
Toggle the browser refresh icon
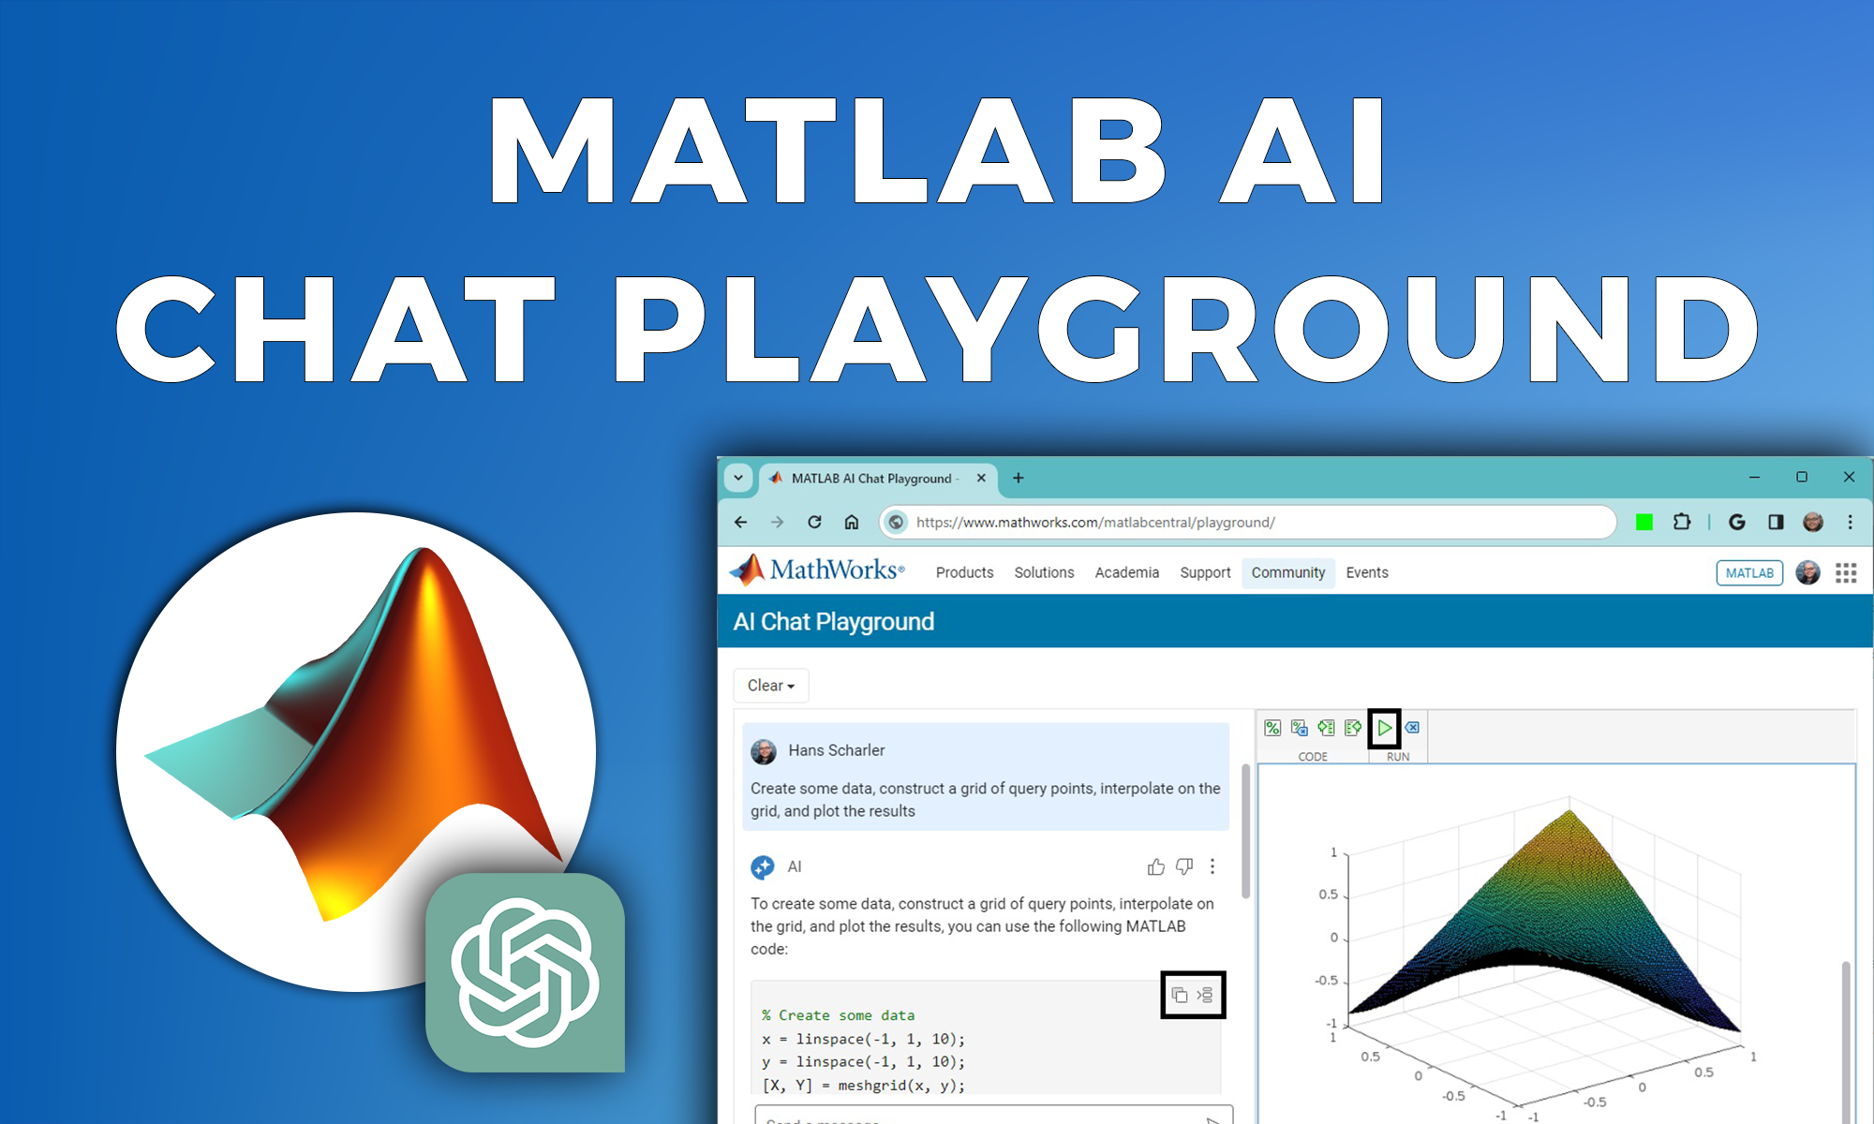814,524
